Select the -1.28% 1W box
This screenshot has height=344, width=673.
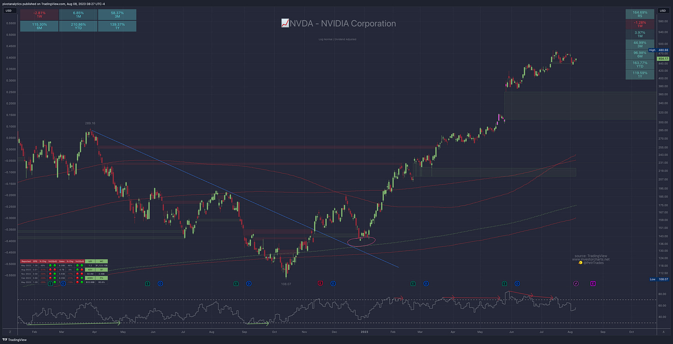tap(640, 24)
